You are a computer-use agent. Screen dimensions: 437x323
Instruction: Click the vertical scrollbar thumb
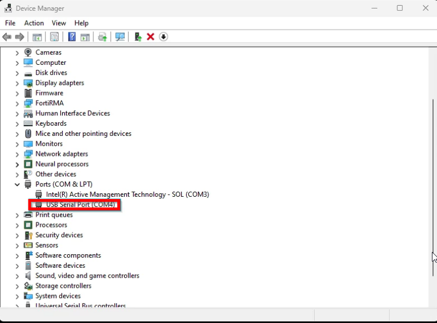pyautogui.click(x=433, y=188)
